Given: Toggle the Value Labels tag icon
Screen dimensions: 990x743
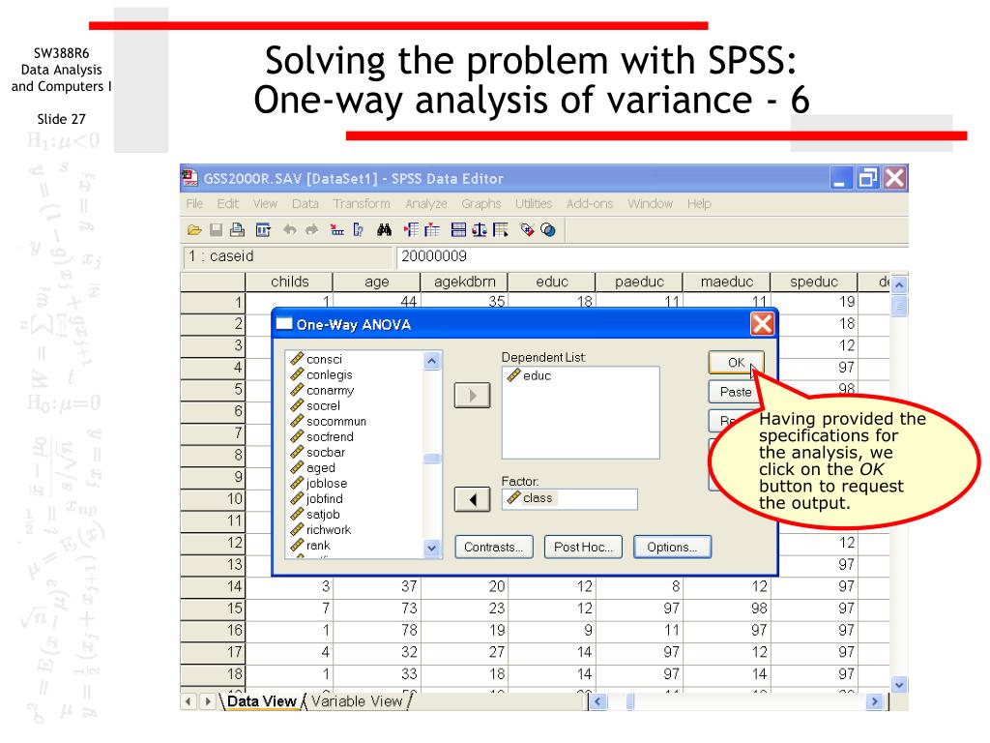Looking at the screenshot, I should 527,230.
